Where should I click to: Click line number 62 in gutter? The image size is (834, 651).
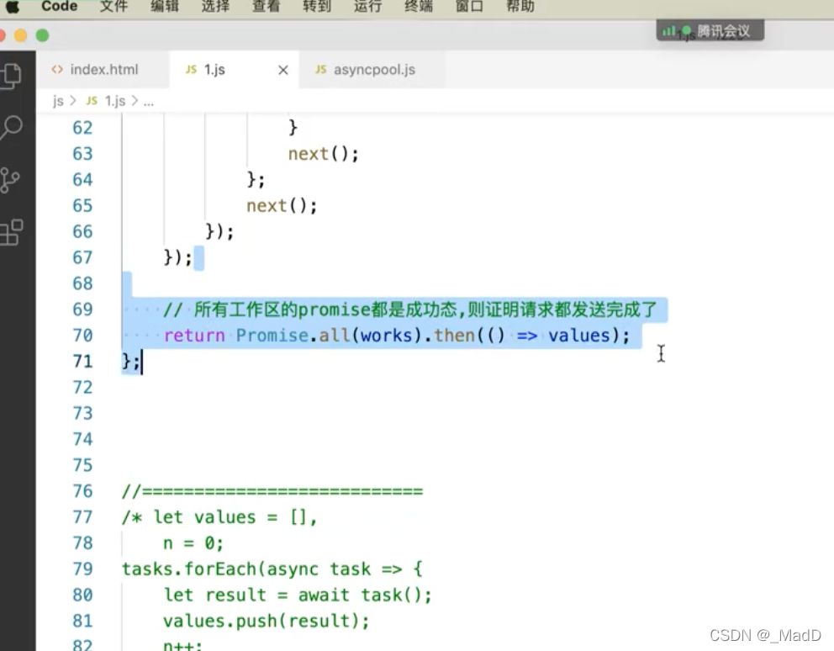pos(82,128)
